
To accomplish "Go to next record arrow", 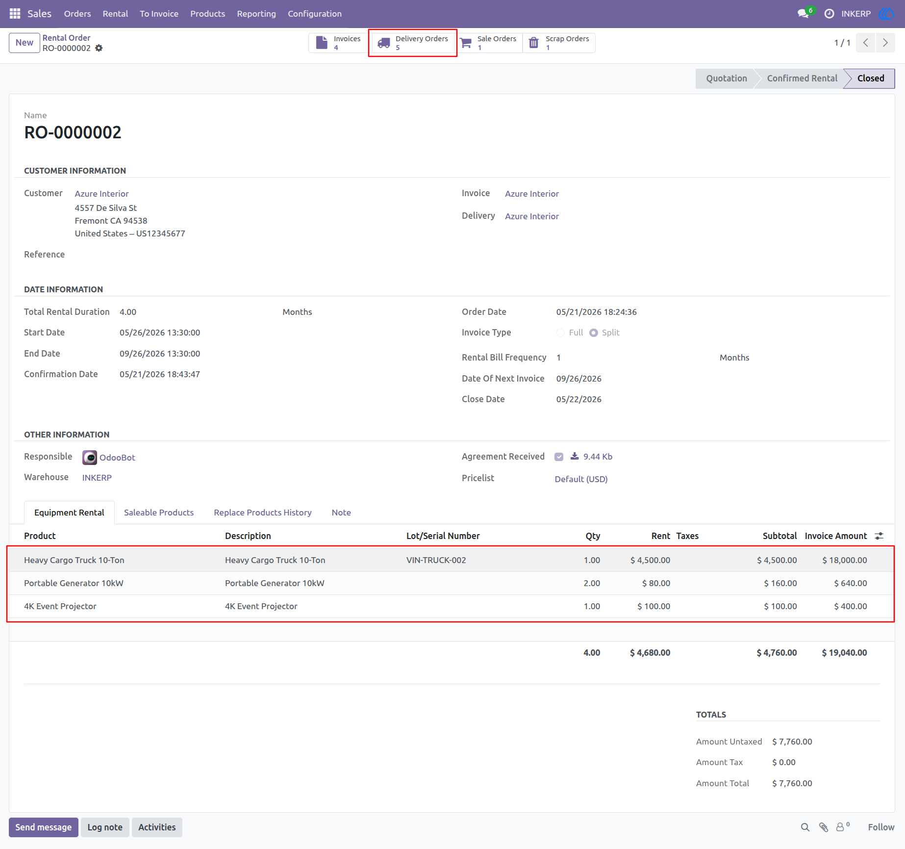I will tap(885, 43).
